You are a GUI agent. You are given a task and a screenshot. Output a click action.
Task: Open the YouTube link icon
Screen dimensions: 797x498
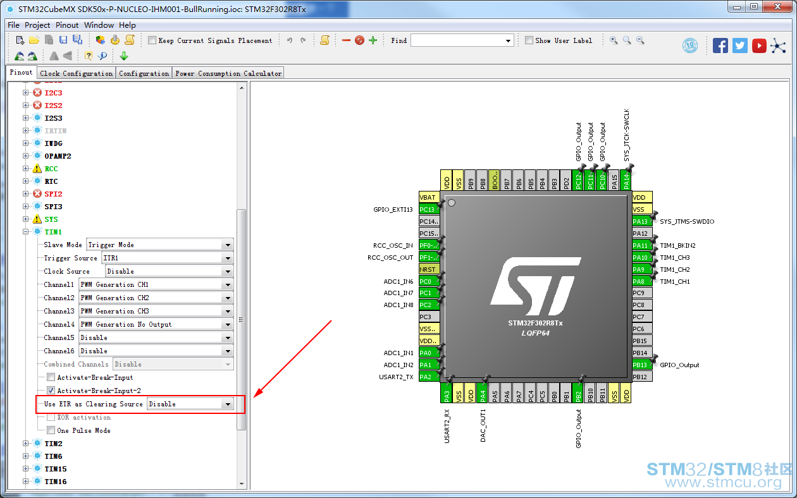760,46
